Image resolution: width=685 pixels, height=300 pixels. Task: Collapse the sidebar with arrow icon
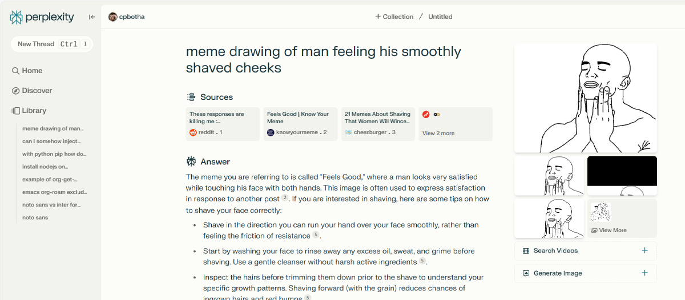tap(92, 17)
